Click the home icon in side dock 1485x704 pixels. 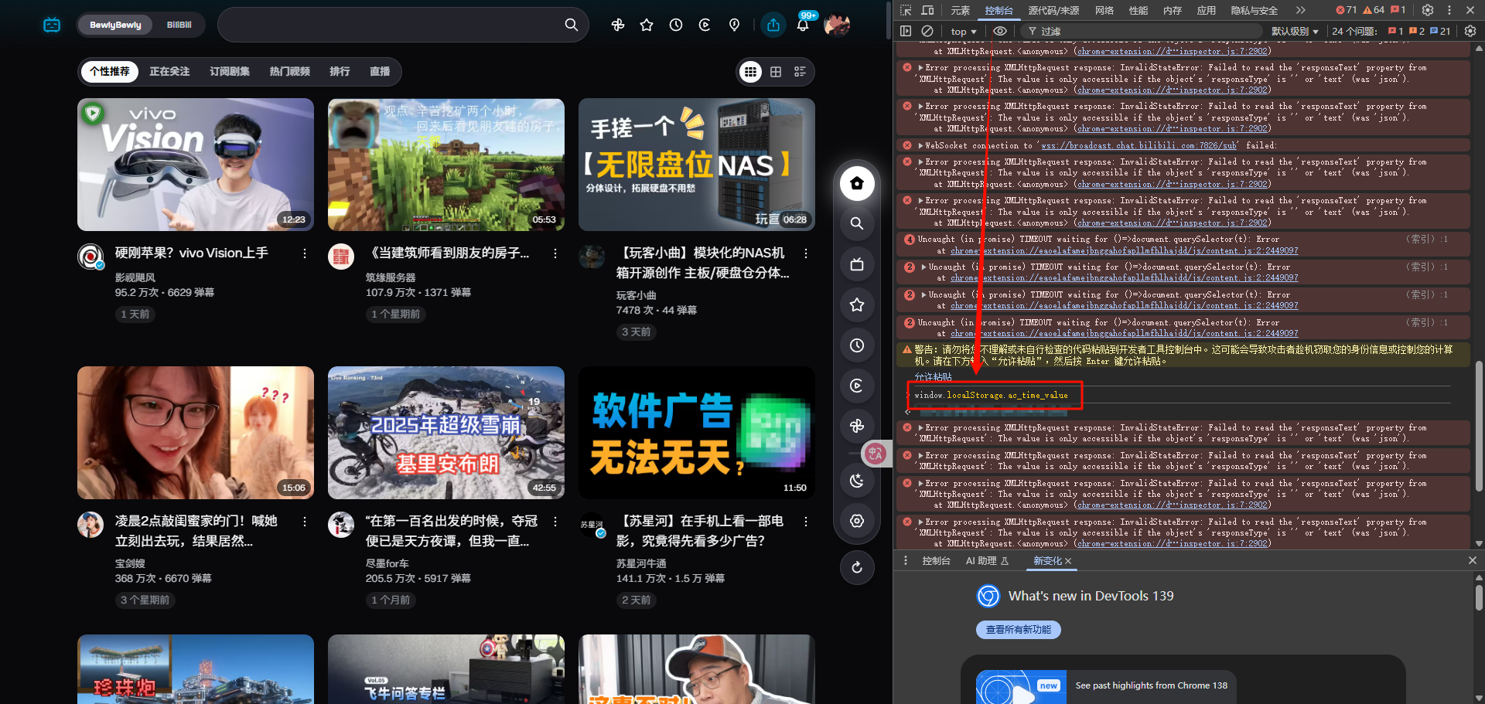coord(857,184)
